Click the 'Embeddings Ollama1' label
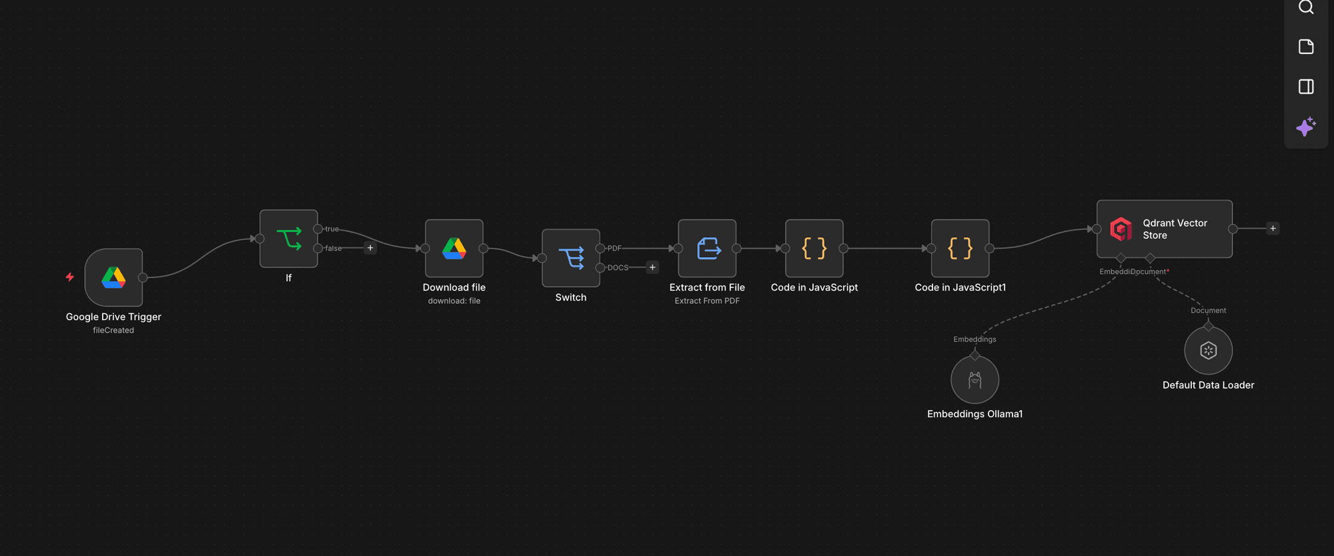This screenshot has height=556, width=1334. [975, 414]
